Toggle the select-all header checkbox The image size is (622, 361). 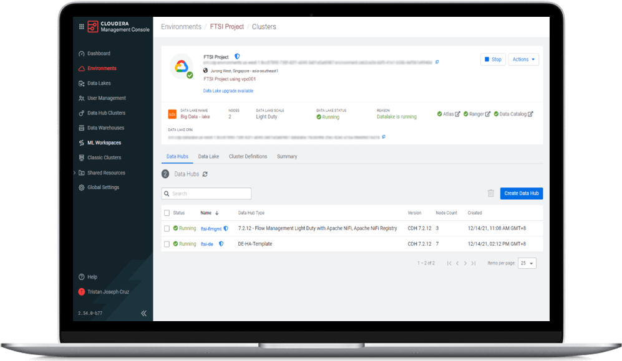[x=167, y=213]
